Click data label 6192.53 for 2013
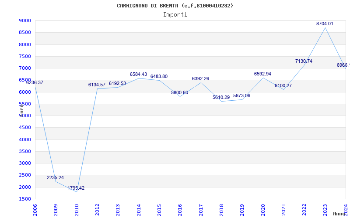 point(117,83)
